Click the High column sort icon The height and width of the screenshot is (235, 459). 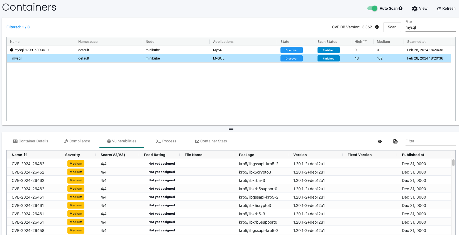tap(365, 42)
